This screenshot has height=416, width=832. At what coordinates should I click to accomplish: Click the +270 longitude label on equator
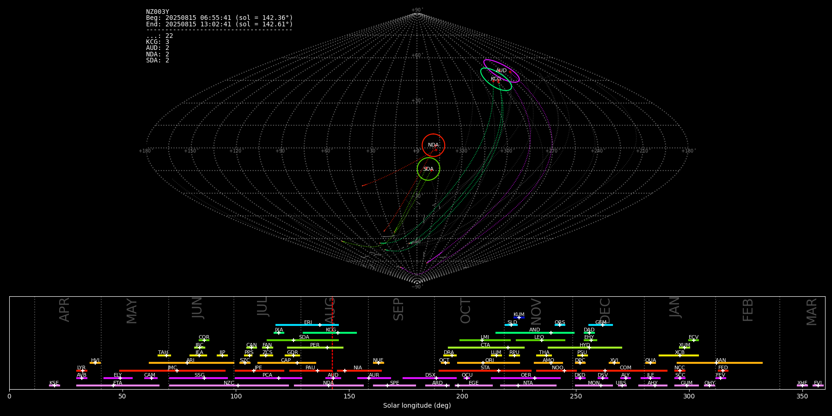(x=551, y=151)
